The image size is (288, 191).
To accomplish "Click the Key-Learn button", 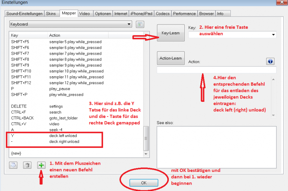I will (171, 33).
